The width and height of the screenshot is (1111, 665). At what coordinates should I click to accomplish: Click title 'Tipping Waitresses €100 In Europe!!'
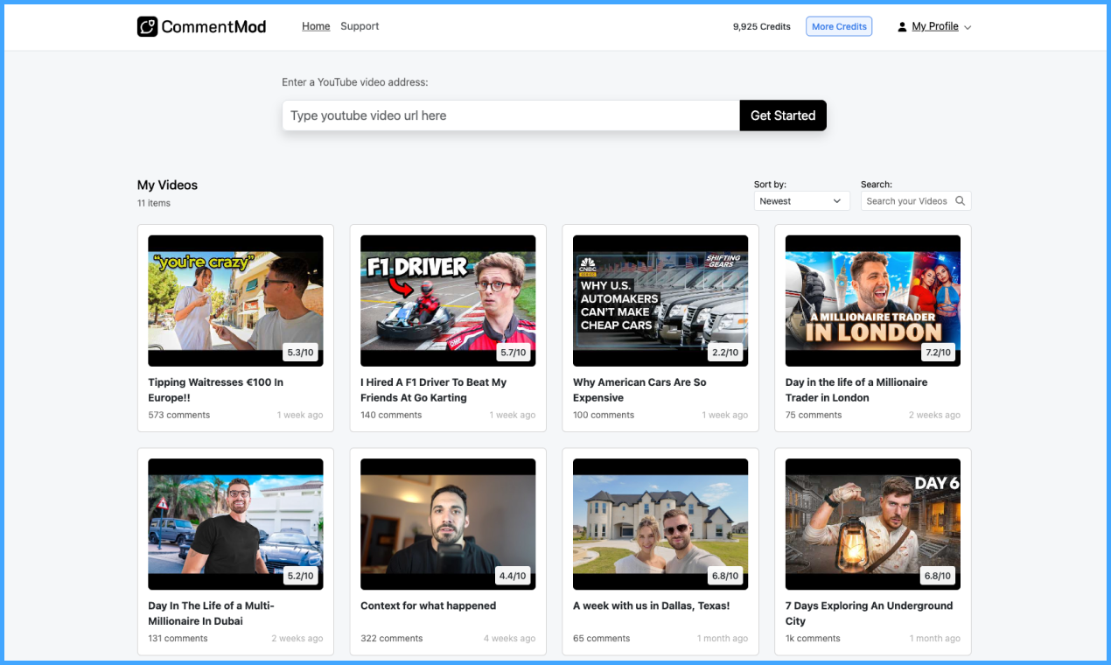click(215, 390)
